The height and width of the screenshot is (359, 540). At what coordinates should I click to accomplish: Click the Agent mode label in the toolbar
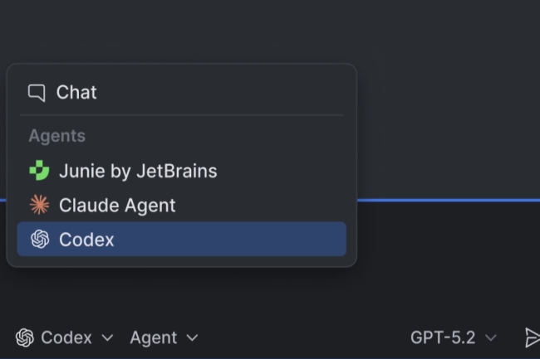click(153, 337)
